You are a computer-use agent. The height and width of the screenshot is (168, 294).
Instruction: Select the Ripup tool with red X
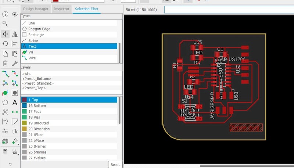pyautogui.click(x=15, y=74)
